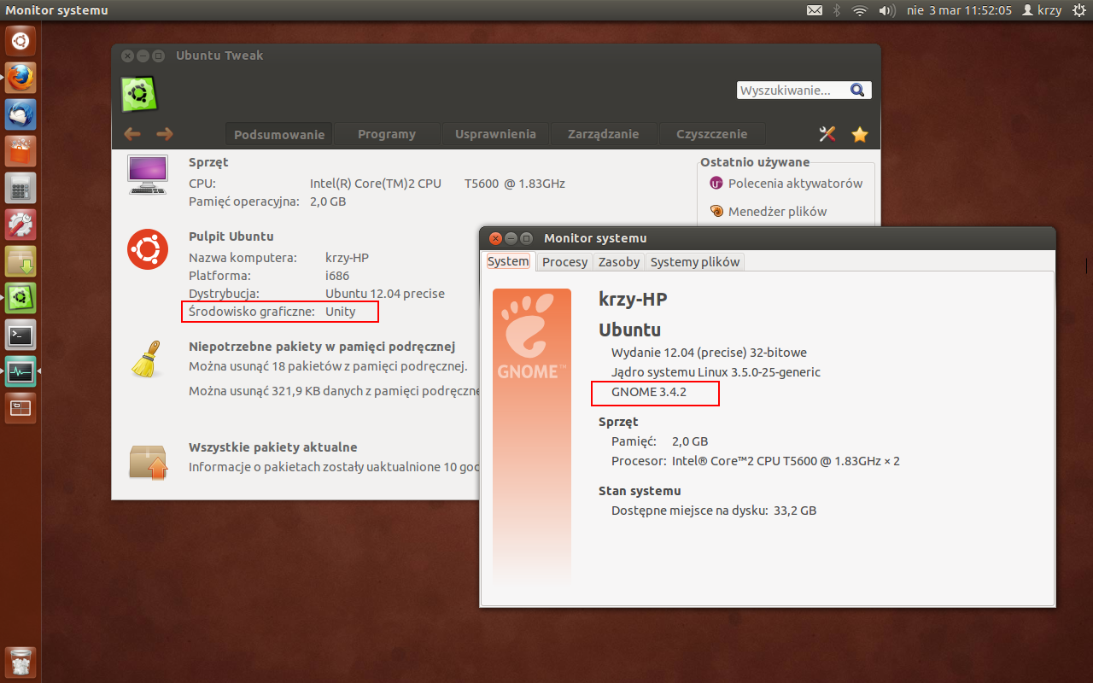Launch the Calculator from the launcher

point(20,188)
